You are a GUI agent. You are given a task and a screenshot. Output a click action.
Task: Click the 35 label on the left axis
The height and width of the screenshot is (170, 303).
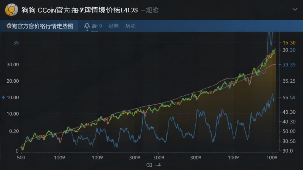click(16, 43)
